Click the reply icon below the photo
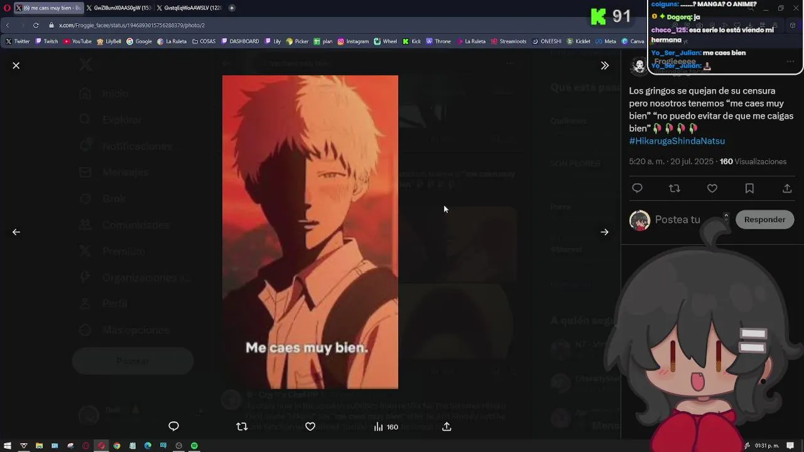Screen dimensions: 804x452 coord(174,426)
